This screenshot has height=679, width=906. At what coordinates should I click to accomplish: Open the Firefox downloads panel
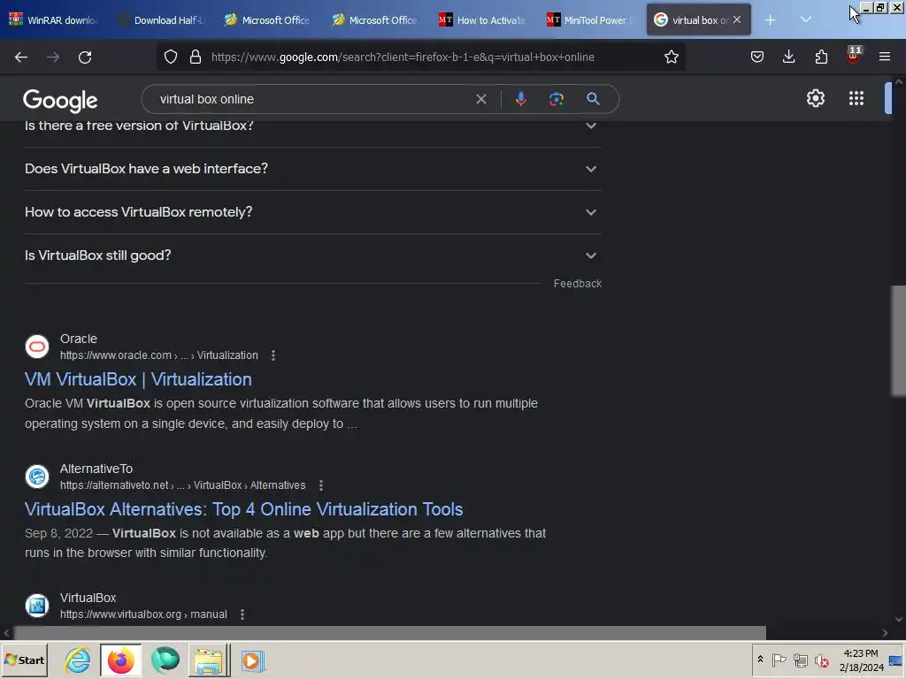pos(788,57)
